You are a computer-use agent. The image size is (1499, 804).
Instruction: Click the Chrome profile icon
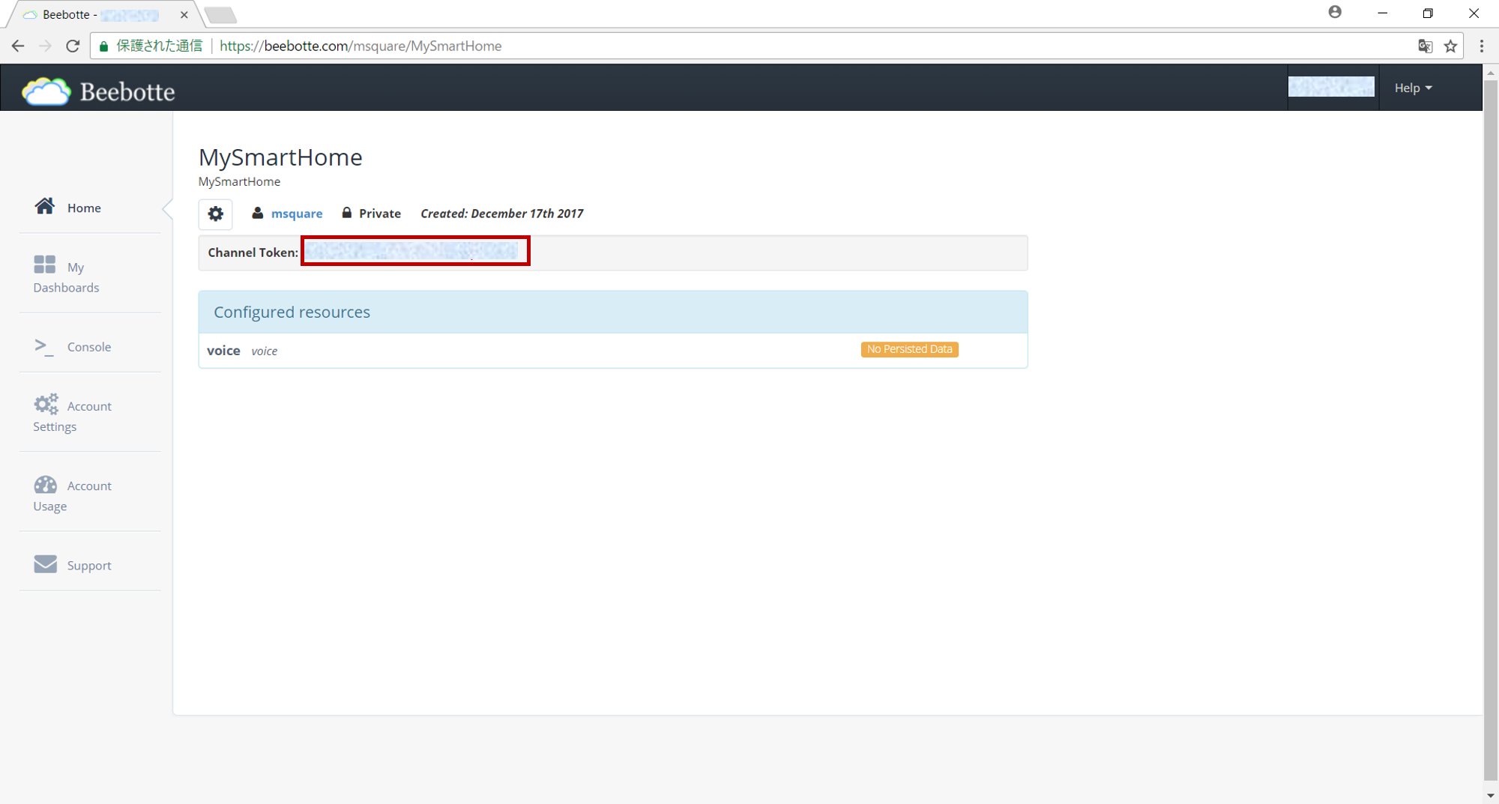(x=1335, y=12)
